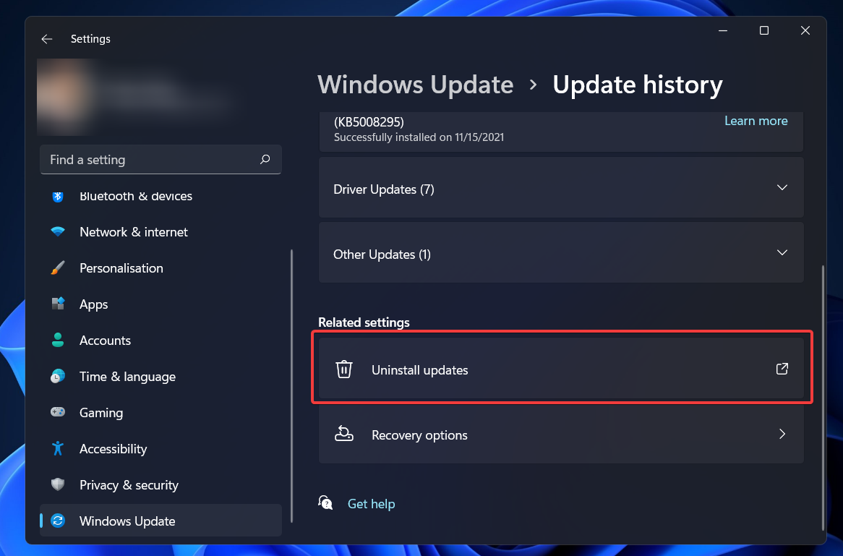The height and width of the screenshot is (556, 843).
Task: Select Windows Update in the sidebar
Action: click(161, 521)
